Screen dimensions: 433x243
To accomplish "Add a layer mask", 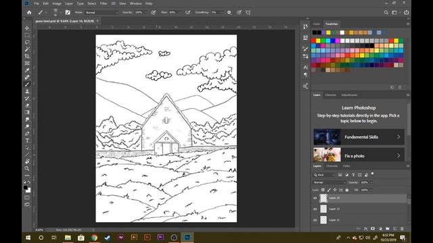I will click(373, 229).
